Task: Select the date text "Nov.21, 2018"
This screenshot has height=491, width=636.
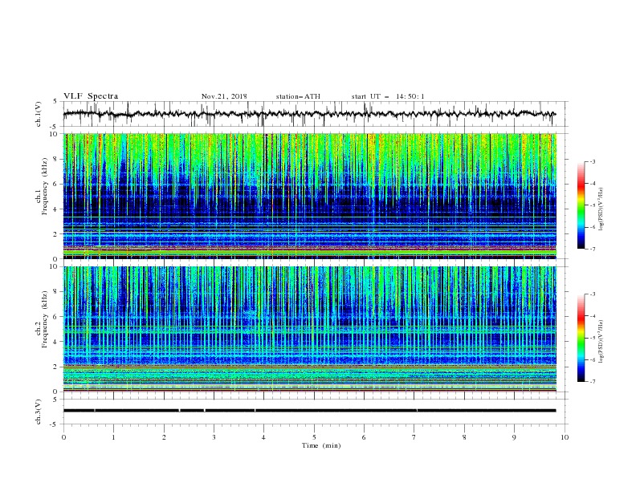Action: tap(224, 96)
